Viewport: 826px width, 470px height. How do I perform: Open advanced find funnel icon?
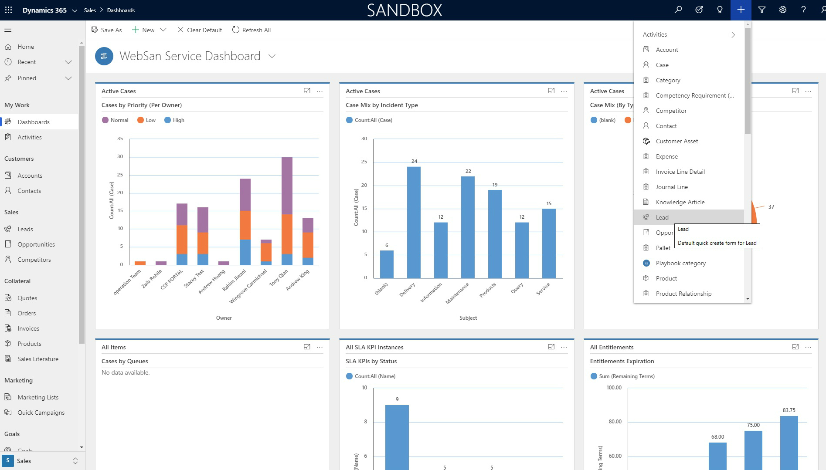tap(762, 10)
